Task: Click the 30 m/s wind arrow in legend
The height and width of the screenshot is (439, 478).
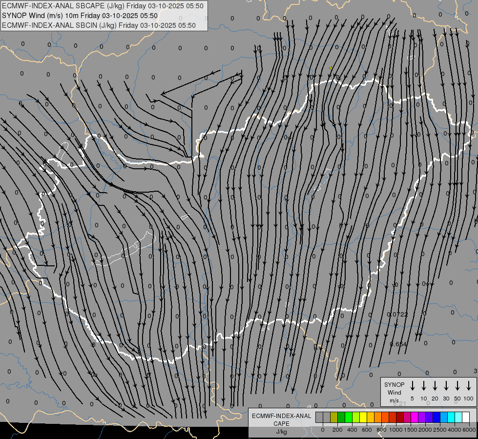Action: 446,386
